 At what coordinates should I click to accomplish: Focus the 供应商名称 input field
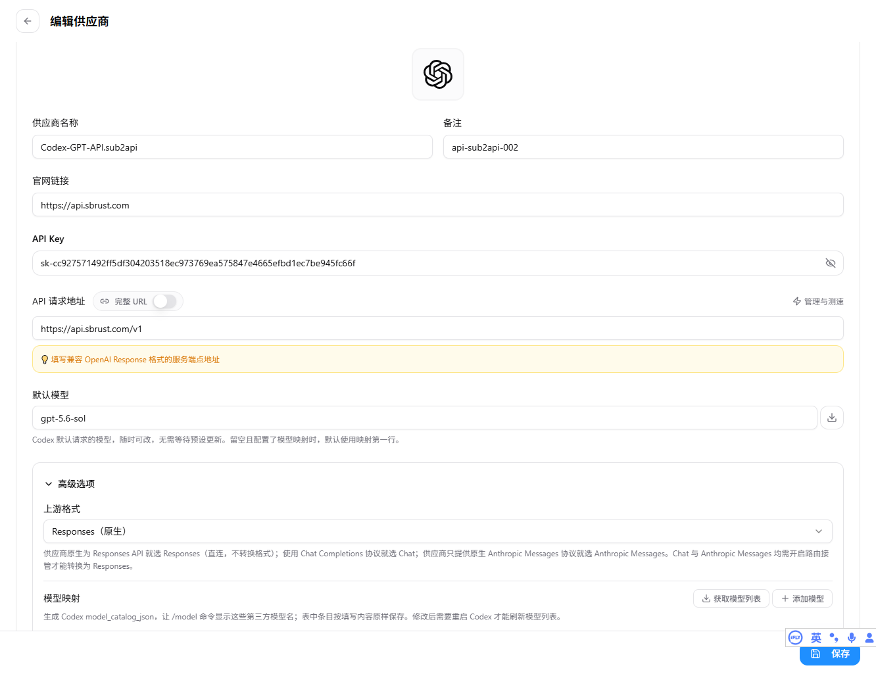[232, 147]
